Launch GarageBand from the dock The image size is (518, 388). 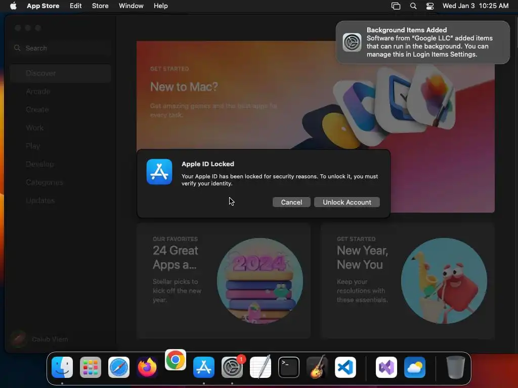point(317,367)
